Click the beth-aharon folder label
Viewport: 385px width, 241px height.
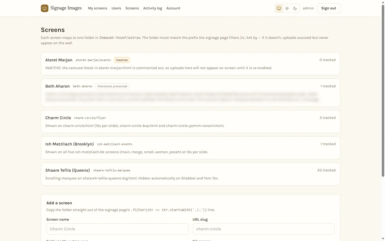82,86
